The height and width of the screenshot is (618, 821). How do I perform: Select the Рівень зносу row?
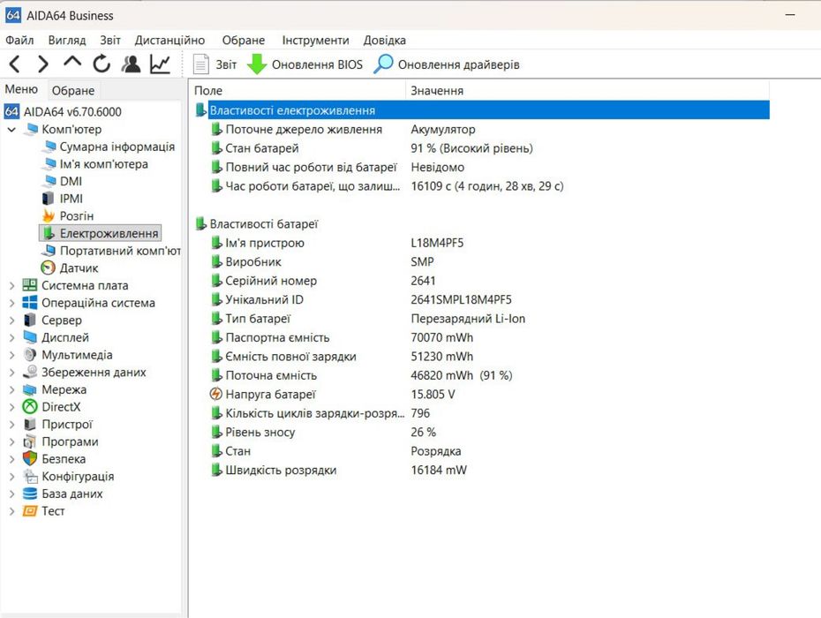coord(322,432)
